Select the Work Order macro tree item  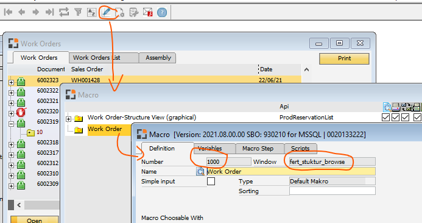coord(105,129)
